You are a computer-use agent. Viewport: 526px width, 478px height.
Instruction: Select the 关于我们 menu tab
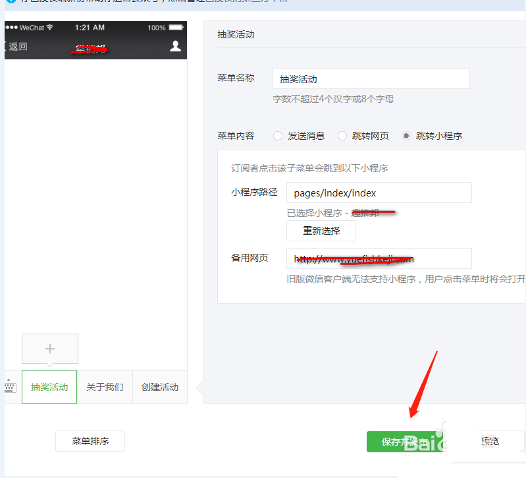click(x=105, y=387)
